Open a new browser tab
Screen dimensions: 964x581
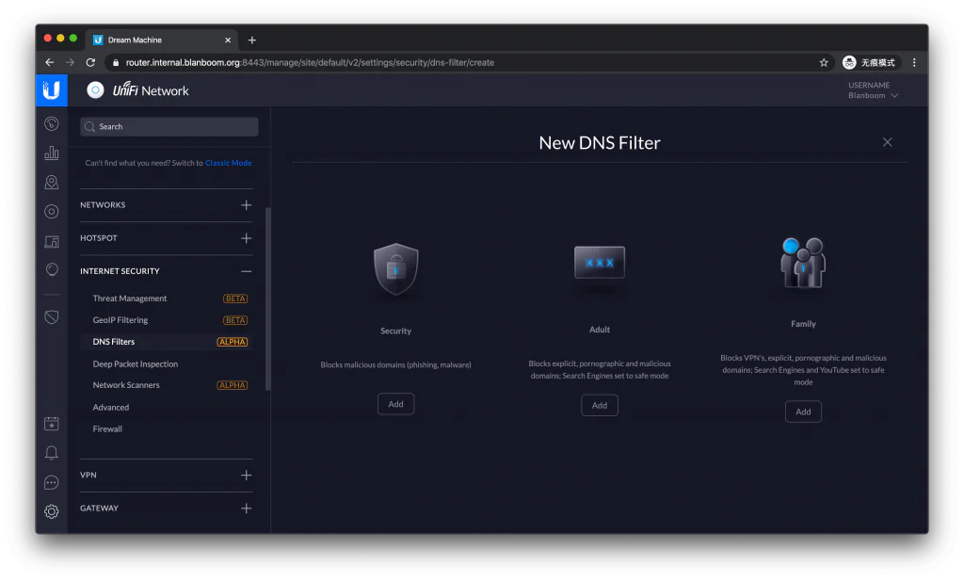click(x=252, y=40)
